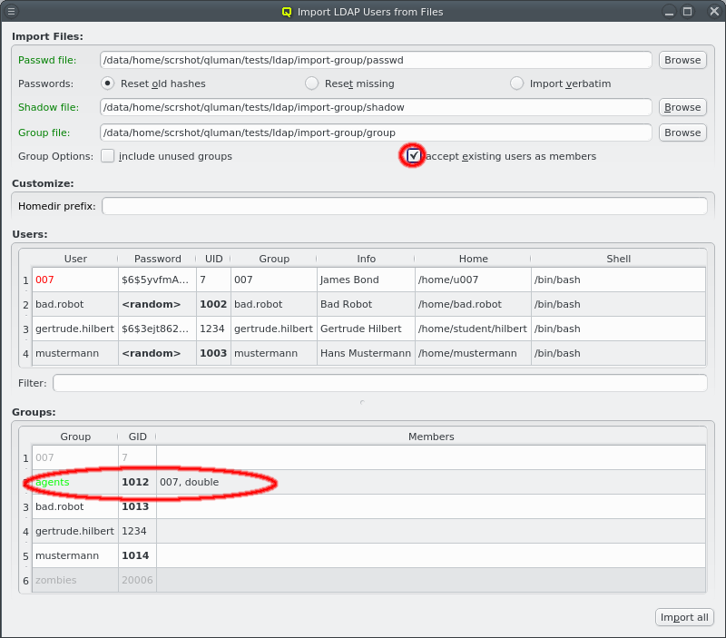The width and height of the screenshot is (726, 638).
Task: Maximize the Import LDAP Users window
Action: [688, 11]
